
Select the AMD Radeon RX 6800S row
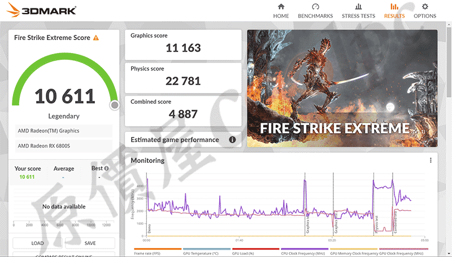pyautogui.click(x=64, y=146)
